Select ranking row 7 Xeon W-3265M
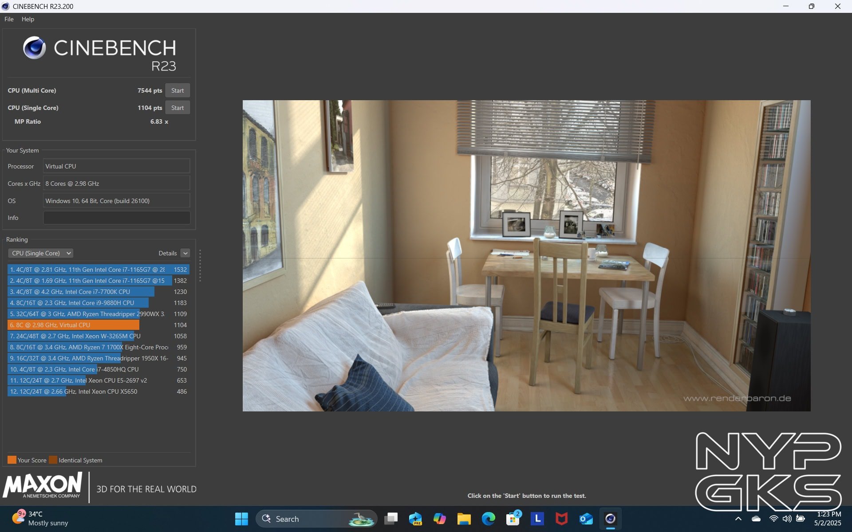This screenshot has width=852, height=532. (x=99, y=336)
